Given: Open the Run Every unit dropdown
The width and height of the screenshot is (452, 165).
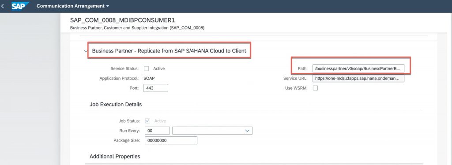Looking at the screenshot, I should click(x=212, y=131).
